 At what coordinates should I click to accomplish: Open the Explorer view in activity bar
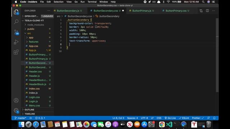tap(16, 12)
